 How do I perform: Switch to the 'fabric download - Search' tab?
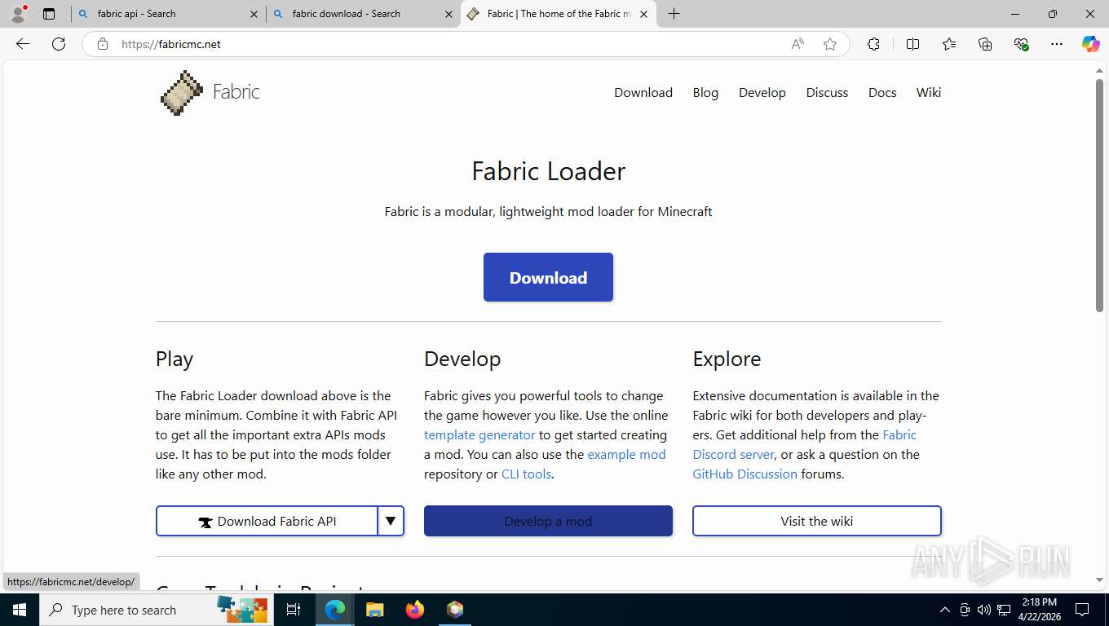364,14
